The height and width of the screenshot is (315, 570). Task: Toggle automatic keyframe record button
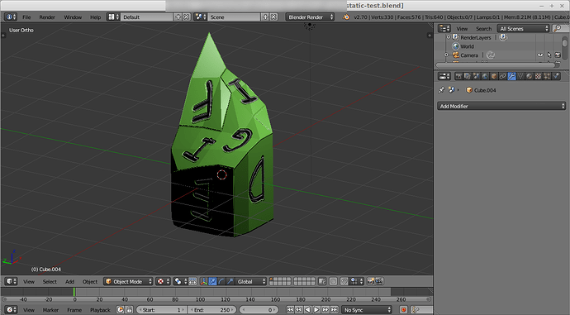pos(403,310)
